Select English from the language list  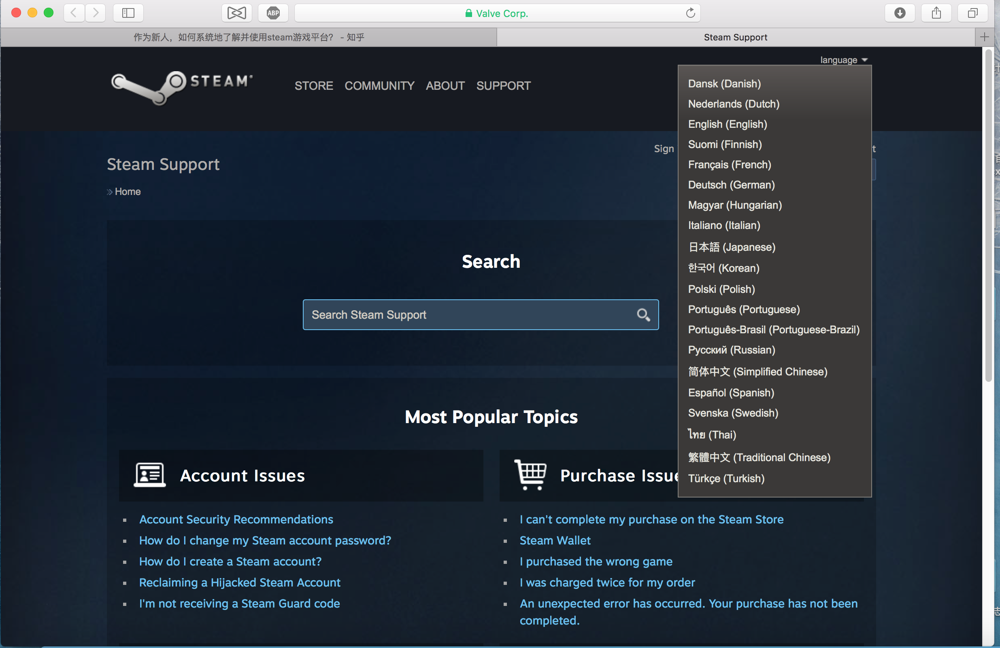click(727, 124)
